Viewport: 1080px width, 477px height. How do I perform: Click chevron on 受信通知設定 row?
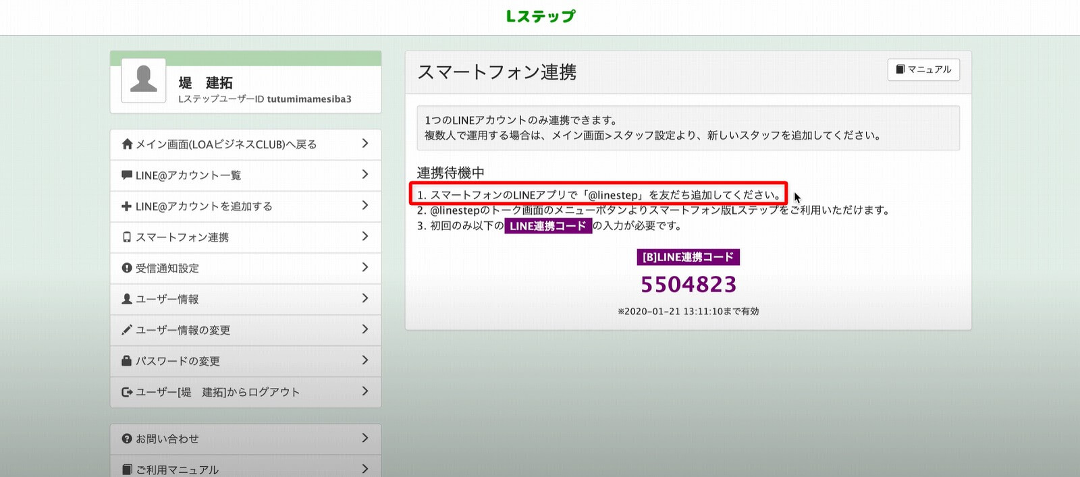click(365, 267)
